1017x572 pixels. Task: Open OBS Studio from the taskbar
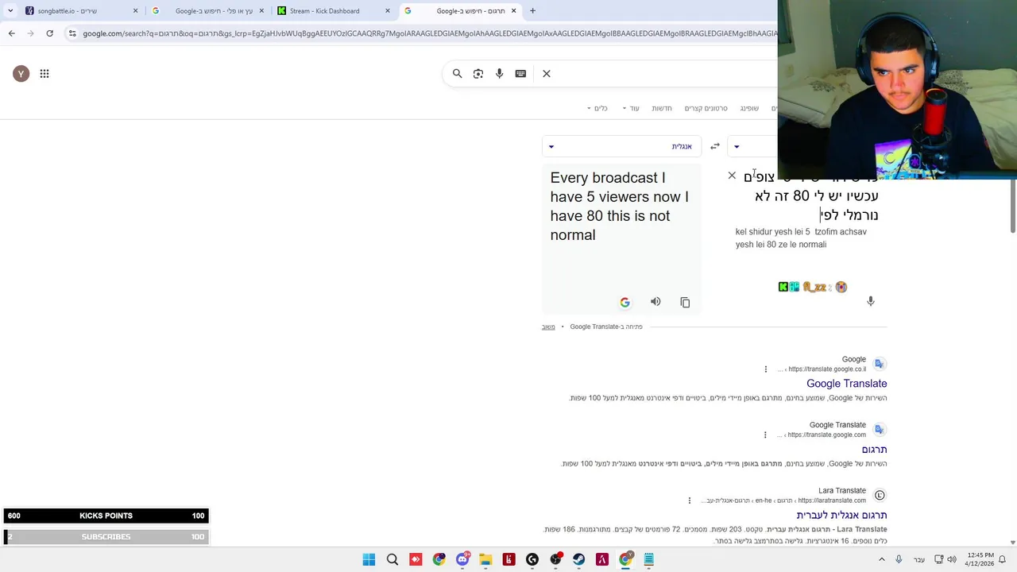(x=555, y=559)
